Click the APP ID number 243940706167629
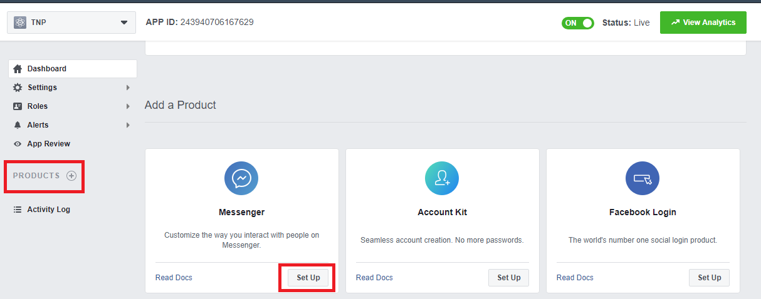 (217, 22)
